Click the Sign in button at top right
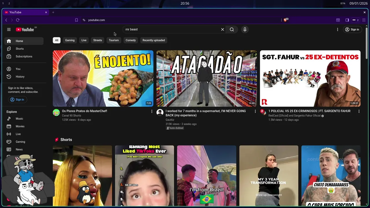The height and width of the screenshot is (208, 370). (352, 29)
